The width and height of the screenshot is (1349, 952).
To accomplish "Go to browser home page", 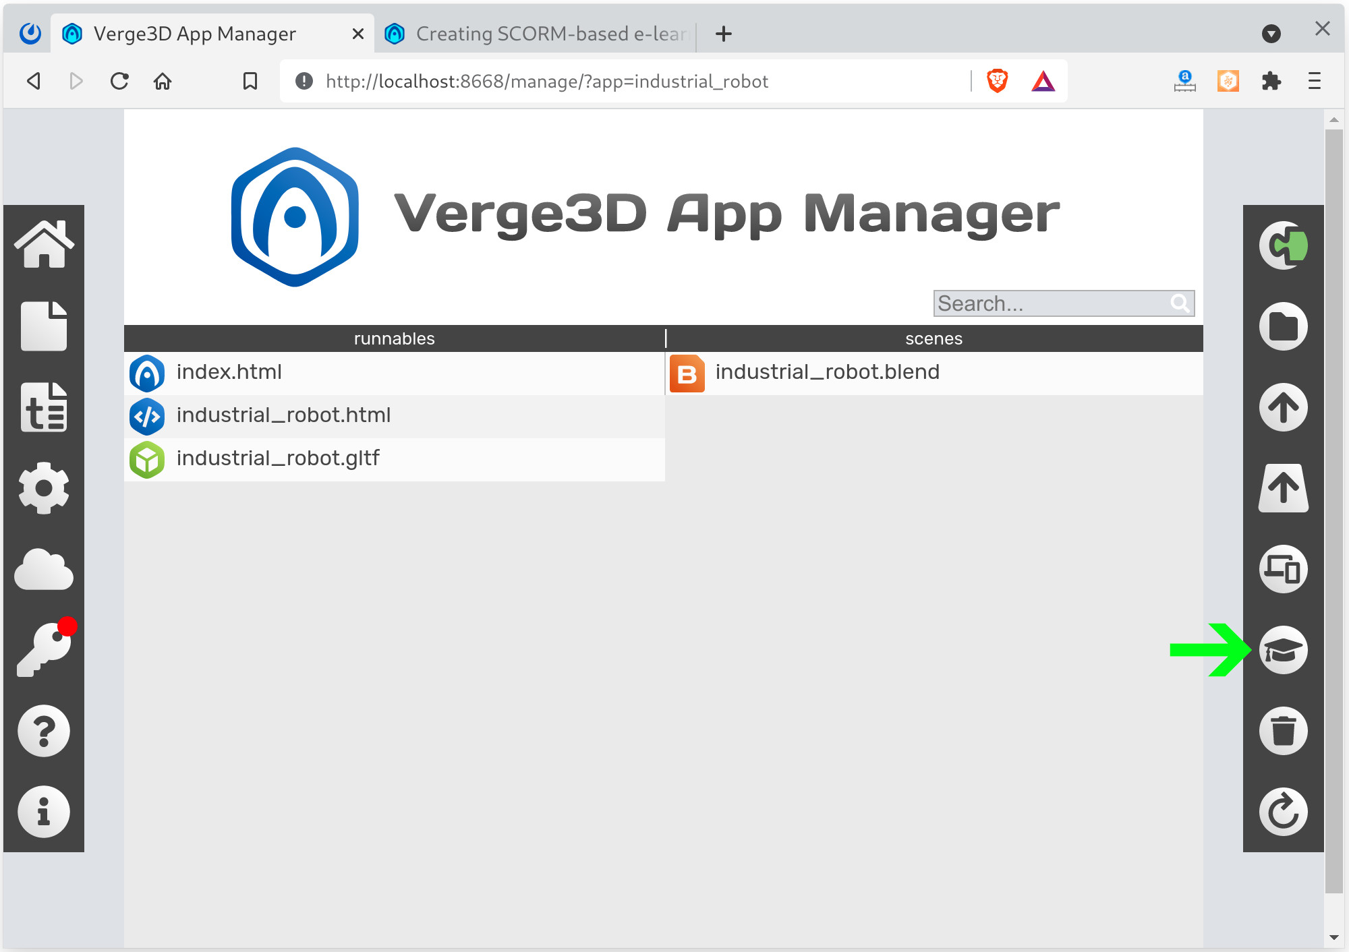I will [163, 82].
